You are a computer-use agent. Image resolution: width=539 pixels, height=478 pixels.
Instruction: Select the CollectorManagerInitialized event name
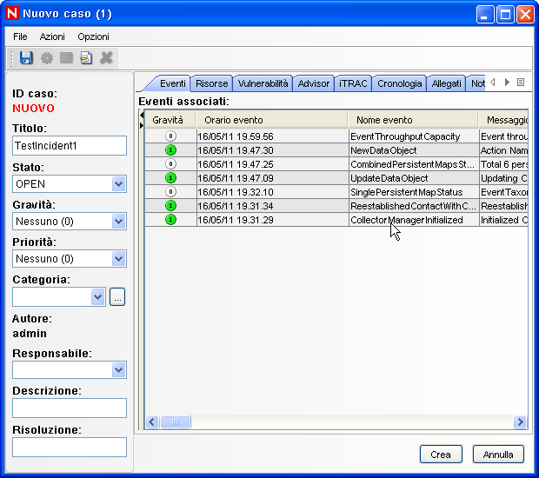(407, 220)
